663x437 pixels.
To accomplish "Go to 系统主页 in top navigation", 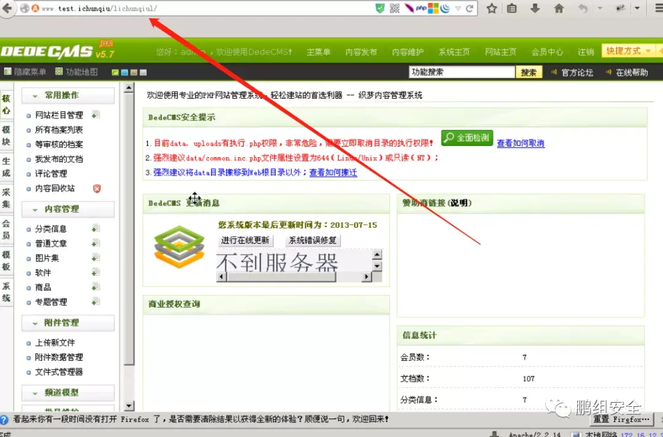I will pos(454,52).
